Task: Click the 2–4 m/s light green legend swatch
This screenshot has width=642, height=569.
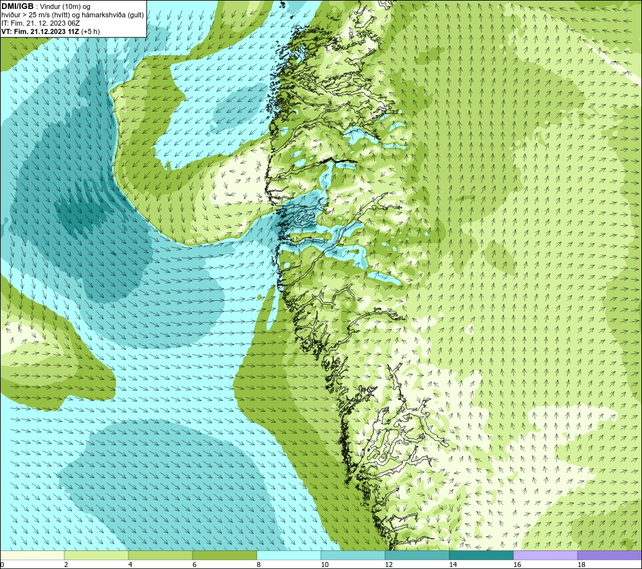Action: [x=96, y=555]
